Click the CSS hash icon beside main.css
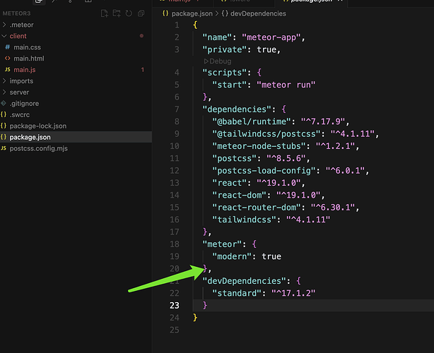The width and height of the screenshot is (434, 353). 8,47
